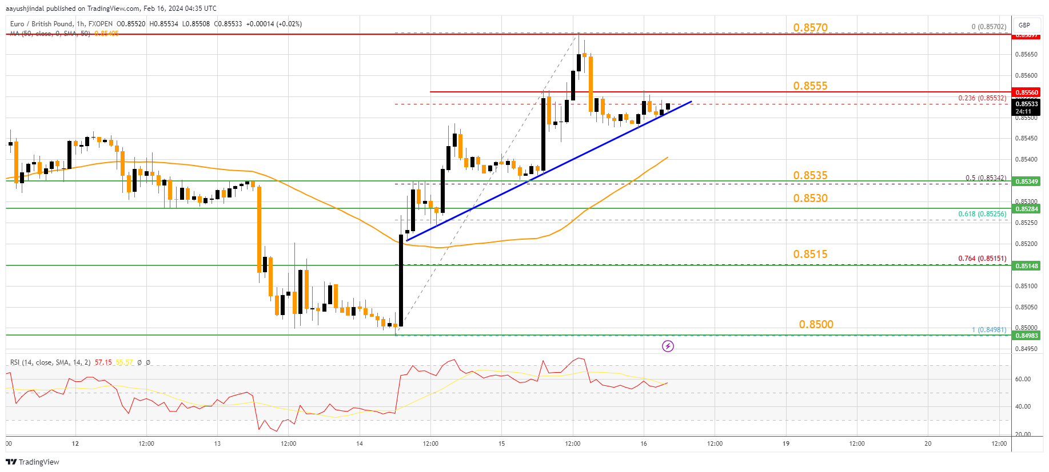Viewport: 1049px width, 472px height.
Task: Select the 1 (0.84981) Fibonacci label
Action: [x=989, y=330]
